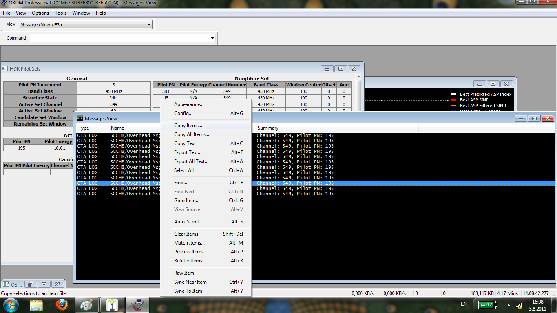The image size is (557, 313).
Task: Choose Sync To Item entry
Action: (x=206, y=291)
